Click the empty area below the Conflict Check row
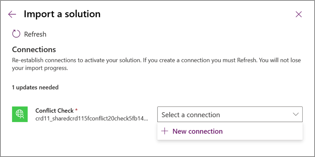The height and width of the screenshot is (157, 315). pos(80,138)
